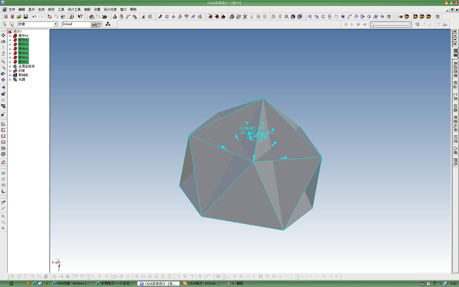Click the assembly hierarchy icon beside Default
The height and width of the screenshot is (287, 459).
click(108, 24)
